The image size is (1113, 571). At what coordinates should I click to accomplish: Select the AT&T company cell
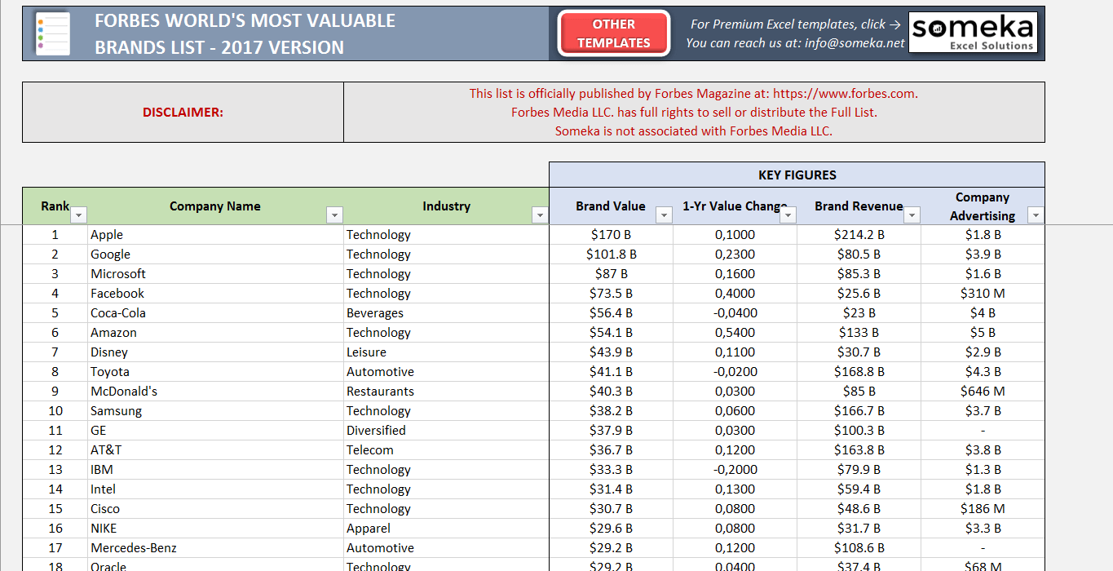[x=215, y=450]
